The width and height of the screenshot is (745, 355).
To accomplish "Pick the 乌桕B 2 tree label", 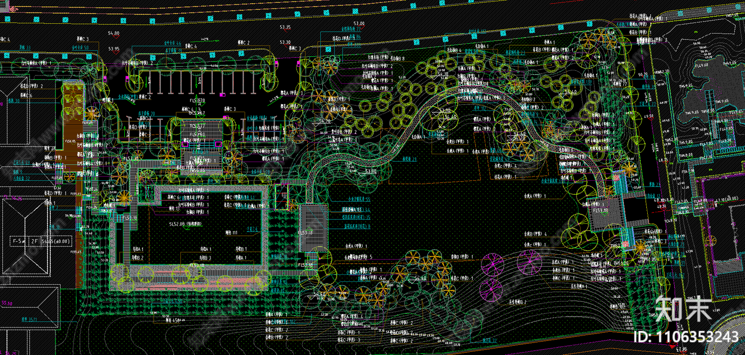I will pyautogui.click(x=137, y=258).
